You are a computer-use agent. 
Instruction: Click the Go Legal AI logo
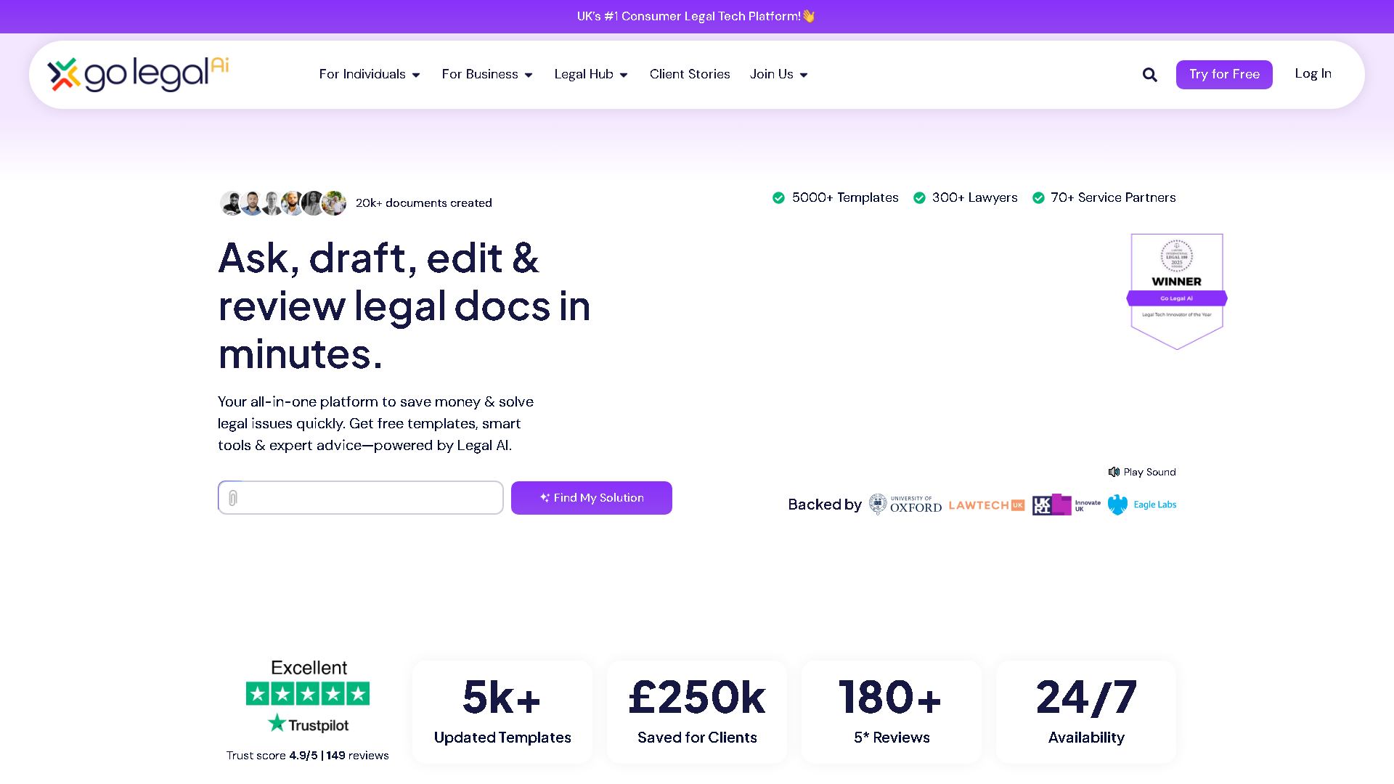(x=137, y=73)
